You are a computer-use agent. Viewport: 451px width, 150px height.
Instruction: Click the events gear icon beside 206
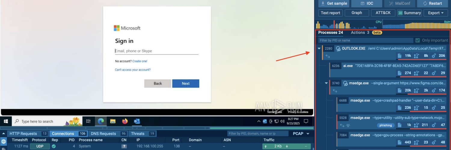pyautogui.click(x=434, y=56)
